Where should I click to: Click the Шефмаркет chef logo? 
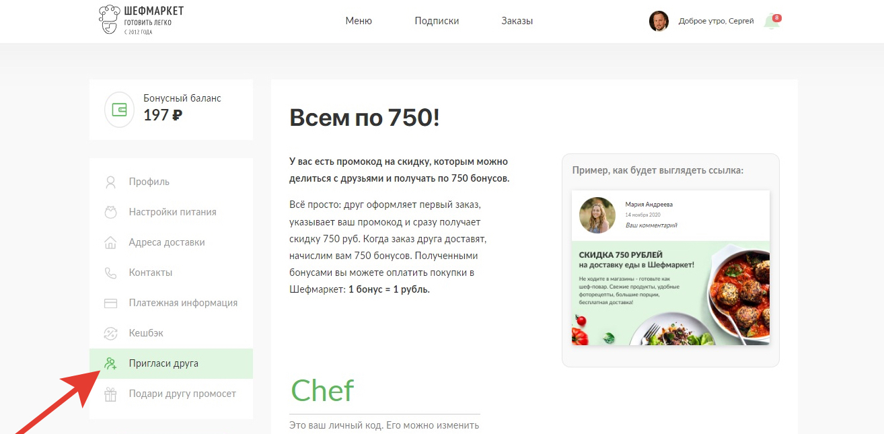click(141, 20)
